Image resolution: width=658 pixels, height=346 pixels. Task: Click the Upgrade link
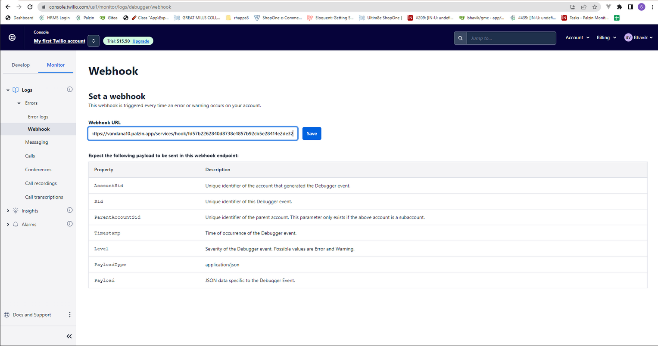point(141,41)
